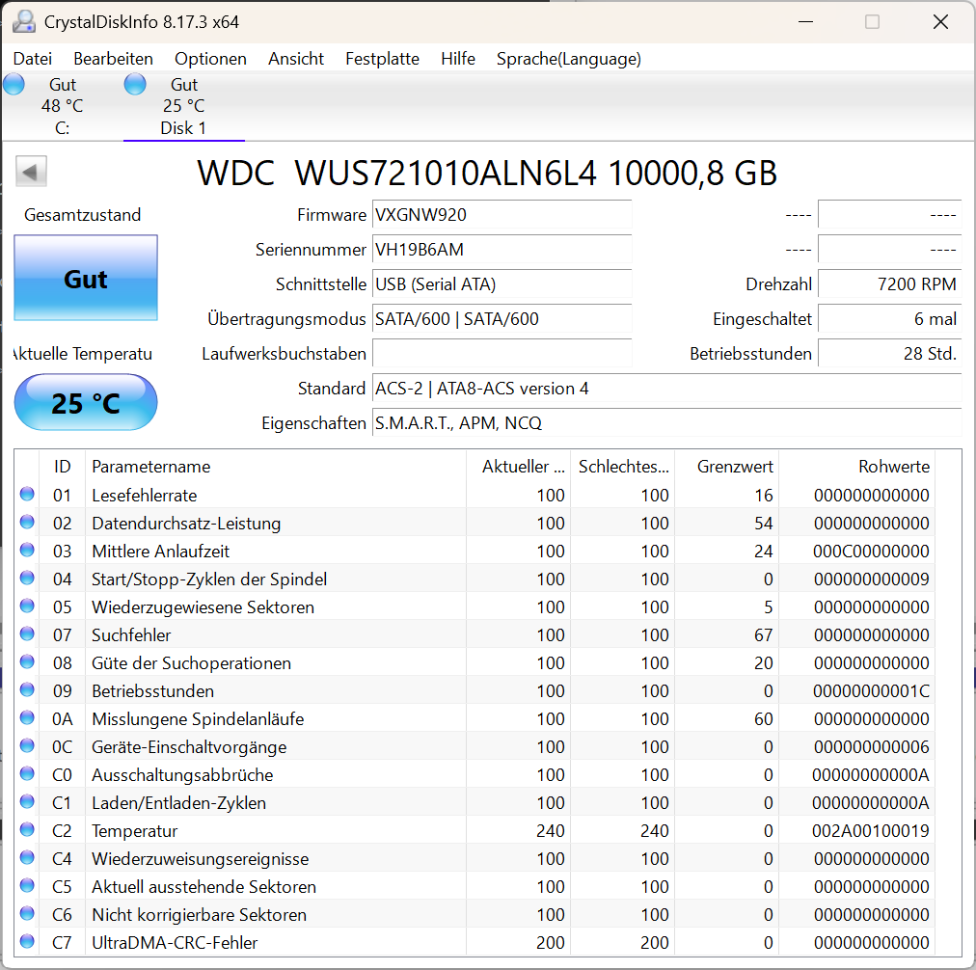Click the Firmware field VXGNW920
The image size is (976, 970).
(x=502, y=215)
